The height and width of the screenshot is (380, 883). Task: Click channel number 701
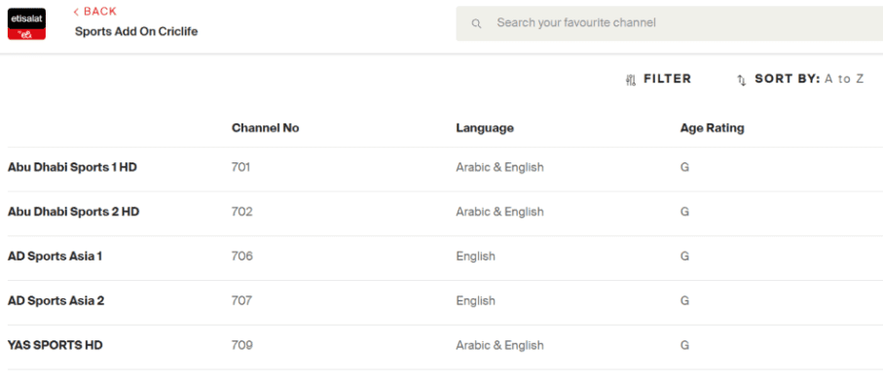click(241, 167)
